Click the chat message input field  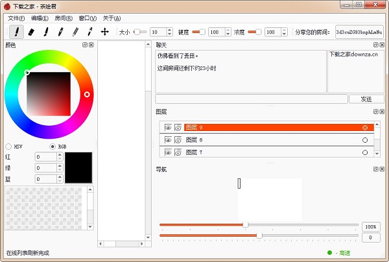click(x=252, y=99)
